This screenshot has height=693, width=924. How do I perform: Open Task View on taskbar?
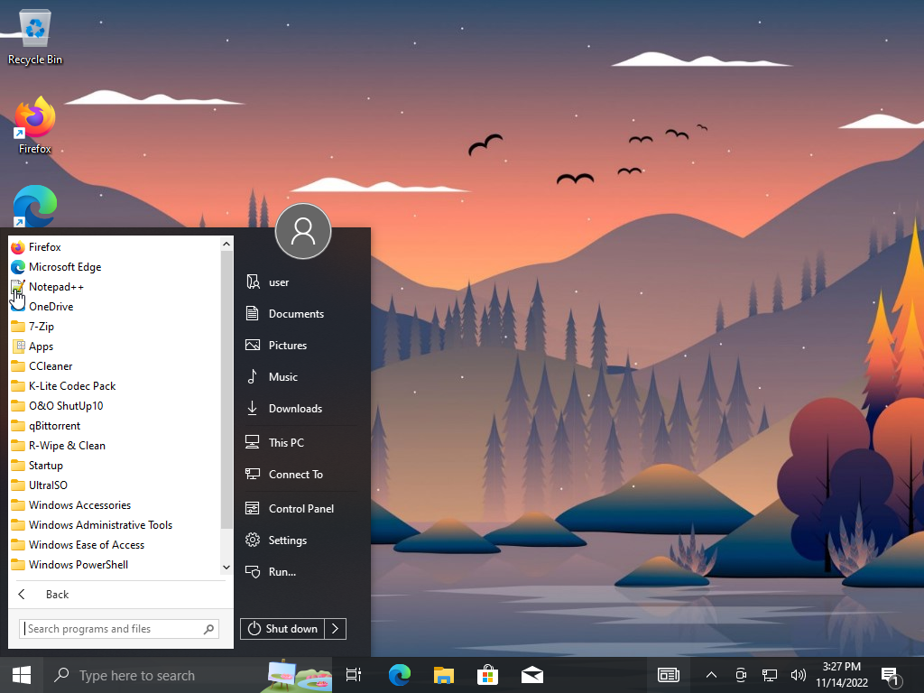coord(354,675)
